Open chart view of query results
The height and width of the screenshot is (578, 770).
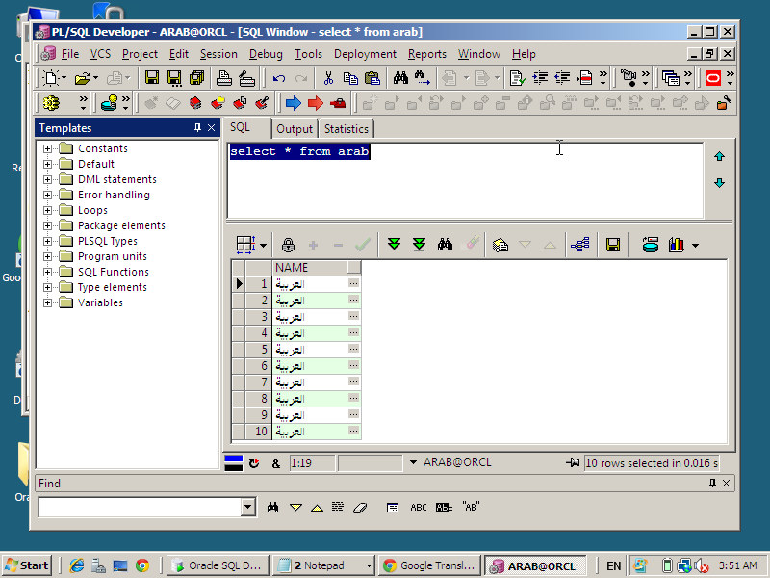676,244
